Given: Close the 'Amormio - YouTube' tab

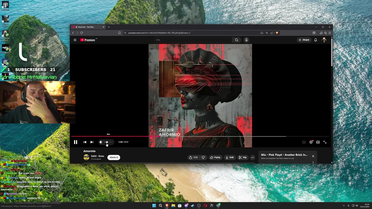Looking at the screenshot, I should pos(103,27).
